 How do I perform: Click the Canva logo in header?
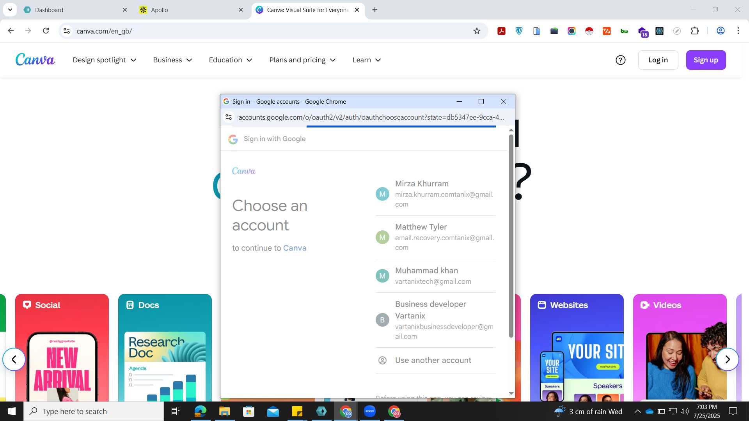tap(35, 60)
